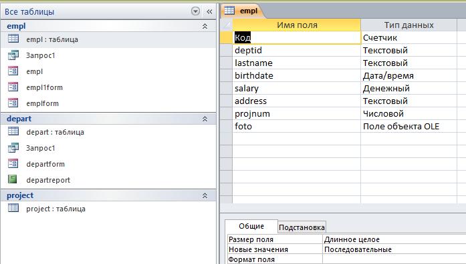
Task: Click the 'Все таблицы' pane title
Action: coord(29,12)
